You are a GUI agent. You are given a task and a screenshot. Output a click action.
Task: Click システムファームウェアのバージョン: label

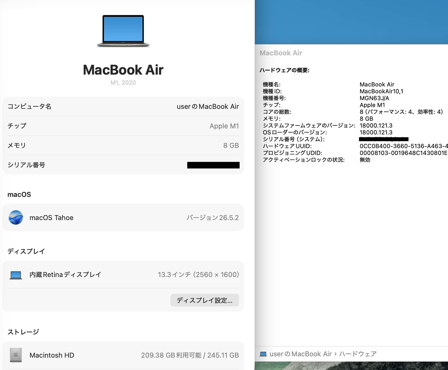[309, 125]
